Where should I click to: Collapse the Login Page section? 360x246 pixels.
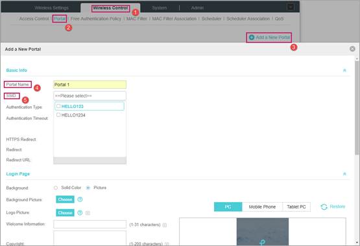point(344,174)
